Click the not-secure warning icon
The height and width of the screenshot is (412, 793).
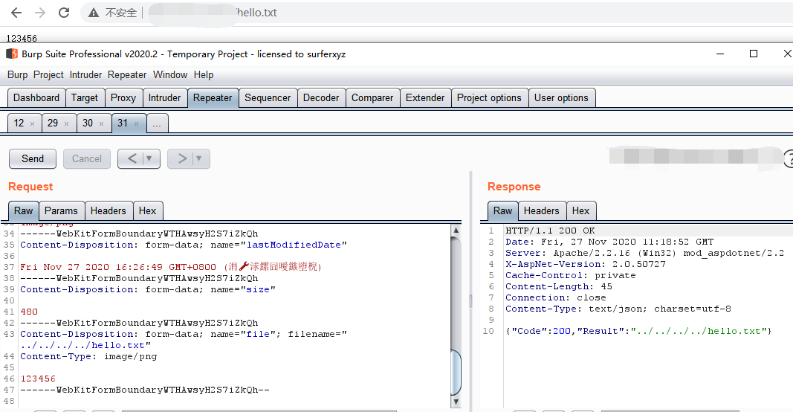point(94,13)
